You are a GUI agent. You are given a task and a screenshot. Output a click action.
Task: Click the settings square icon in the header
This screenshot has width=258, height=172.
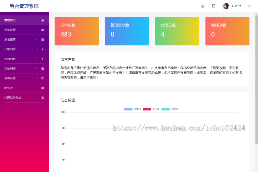[x=214, y=6]
